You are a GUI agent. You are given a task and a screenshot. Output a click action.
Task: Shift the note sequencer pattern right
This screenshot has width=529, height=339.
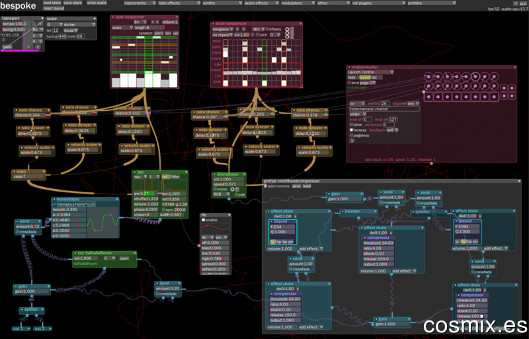click(x=157, y=22)
